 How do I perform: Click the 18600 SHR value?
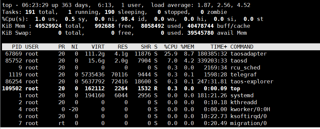(143, 82)
